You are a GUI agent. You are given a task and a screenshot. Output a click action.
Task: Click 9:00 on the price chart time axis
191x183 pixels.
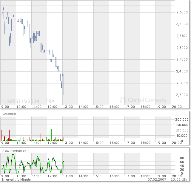click(x=5, y=107)
